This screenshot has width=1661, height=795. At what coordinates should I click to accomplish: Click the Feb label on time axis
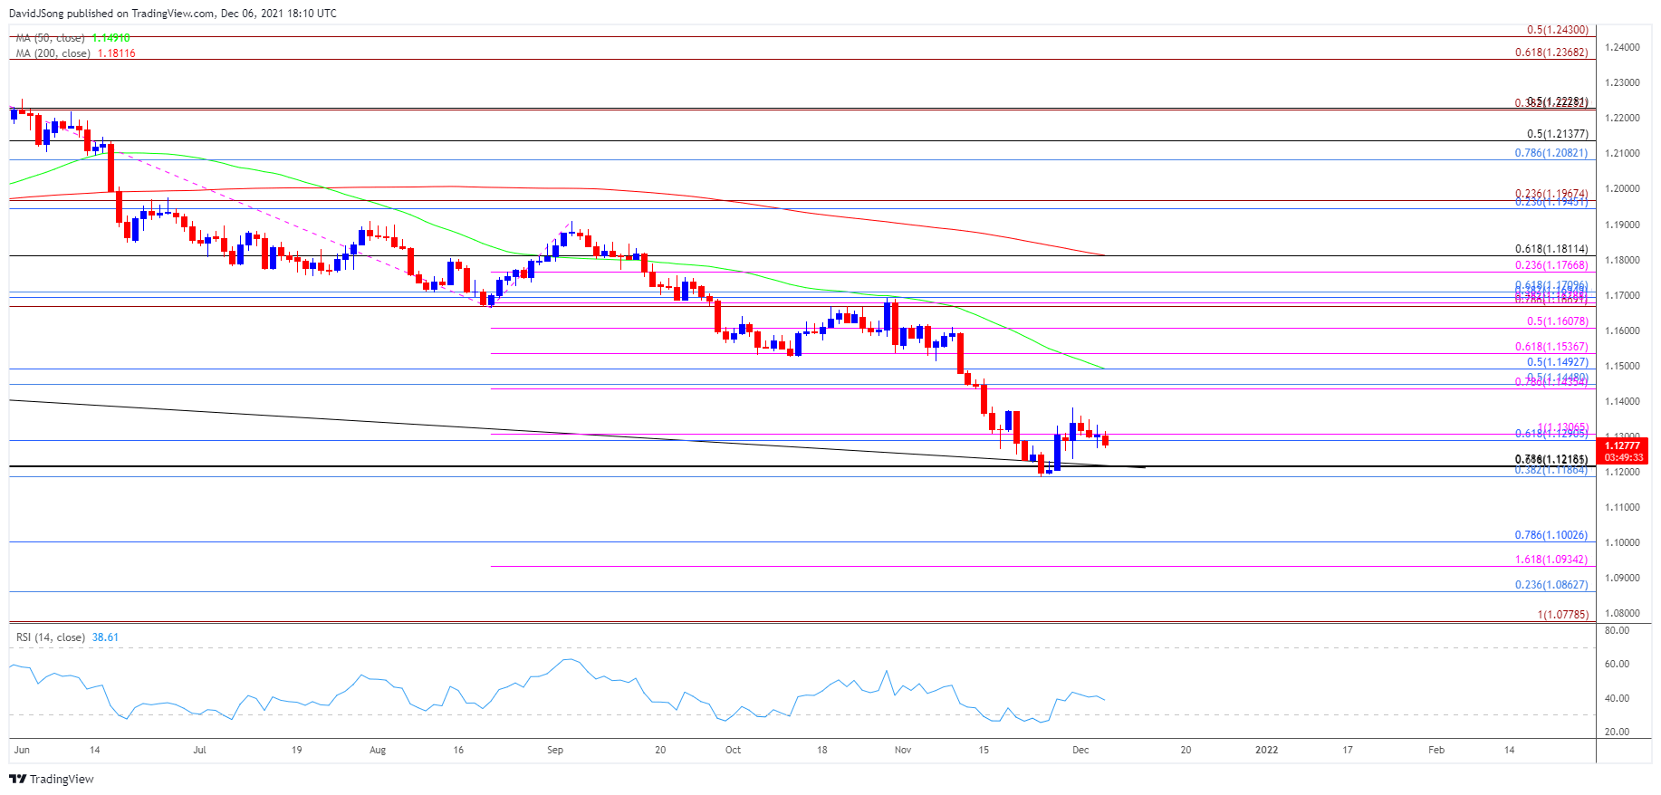(1435, 750)
